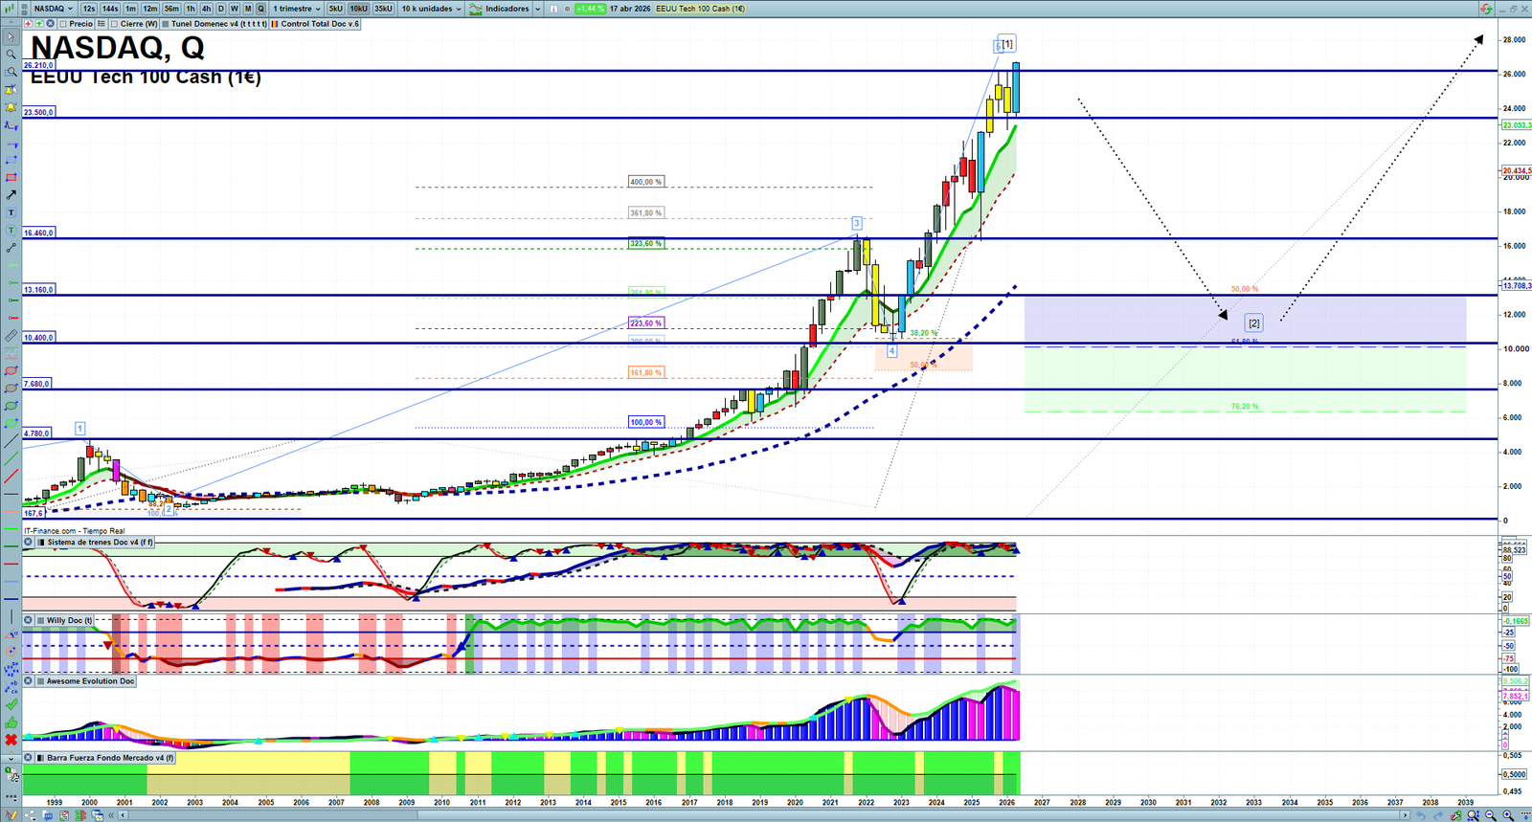Select the green diagonal line tool

click(11, 459)
